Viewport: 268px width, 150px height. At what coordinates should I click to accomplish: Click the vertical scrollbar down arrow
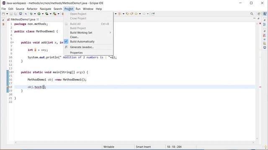pos(257,139)
